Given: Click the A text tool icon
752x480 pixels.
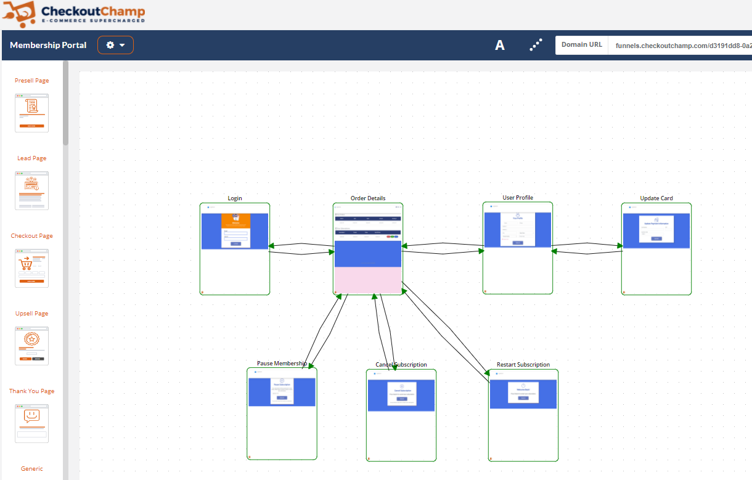Looking at the screenshot, I should 500,45.
